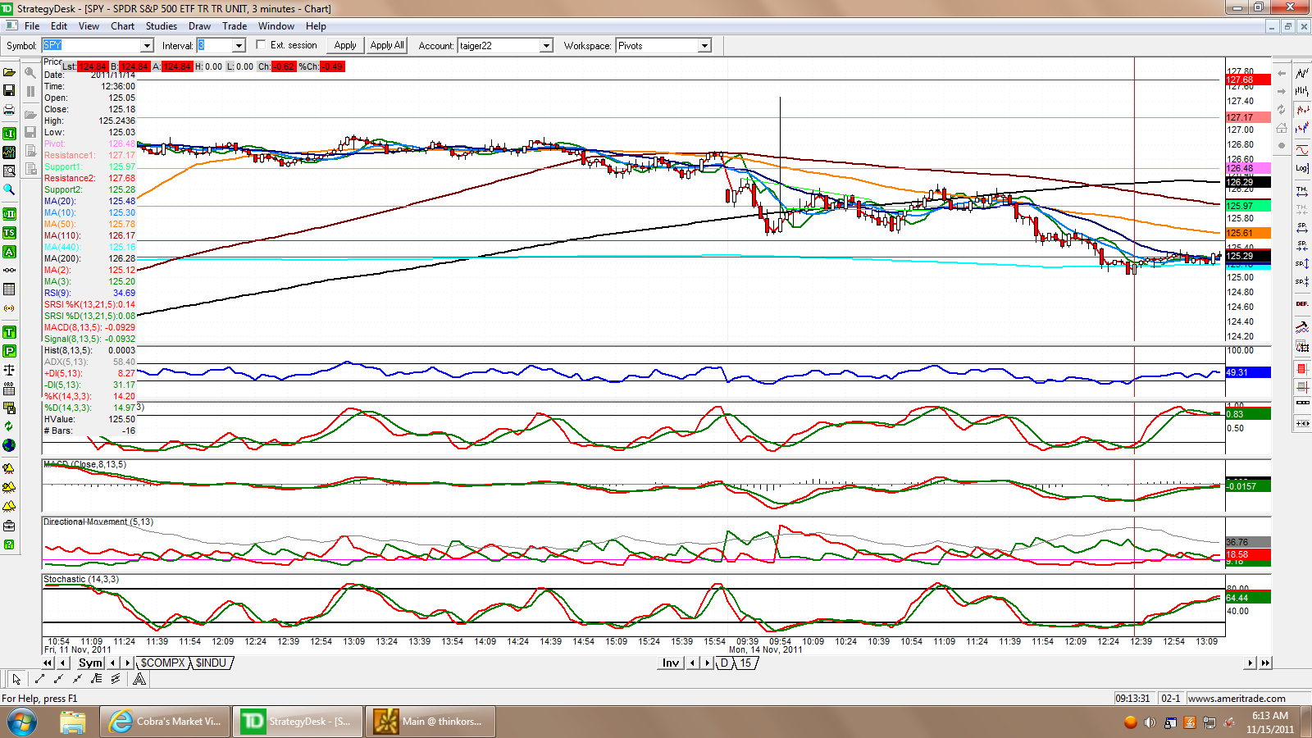Click the globe icon in left toolbar
This screenshot has width=1312, height=738.
coord(9,445)
